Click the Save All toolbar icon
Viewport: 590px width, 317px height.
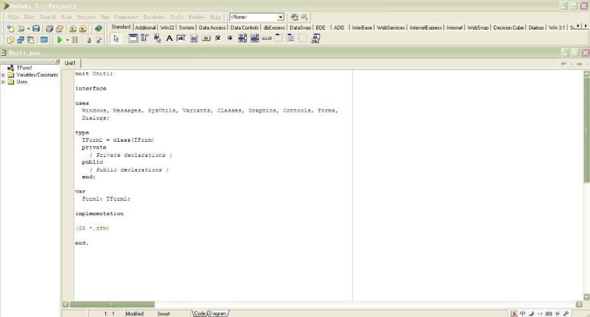pyautogui.click(x=49, y=28)
